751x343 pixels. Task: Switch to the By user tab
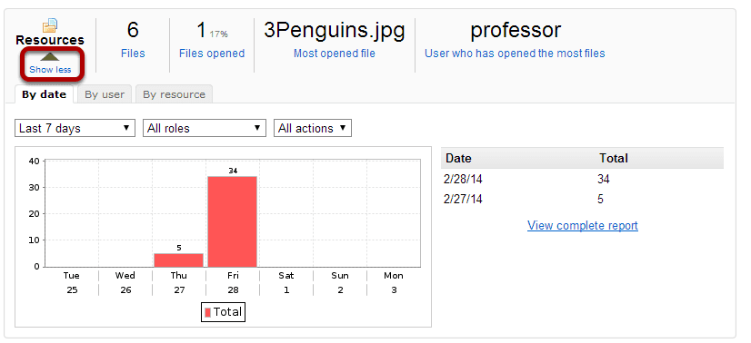tap(105, 94)
